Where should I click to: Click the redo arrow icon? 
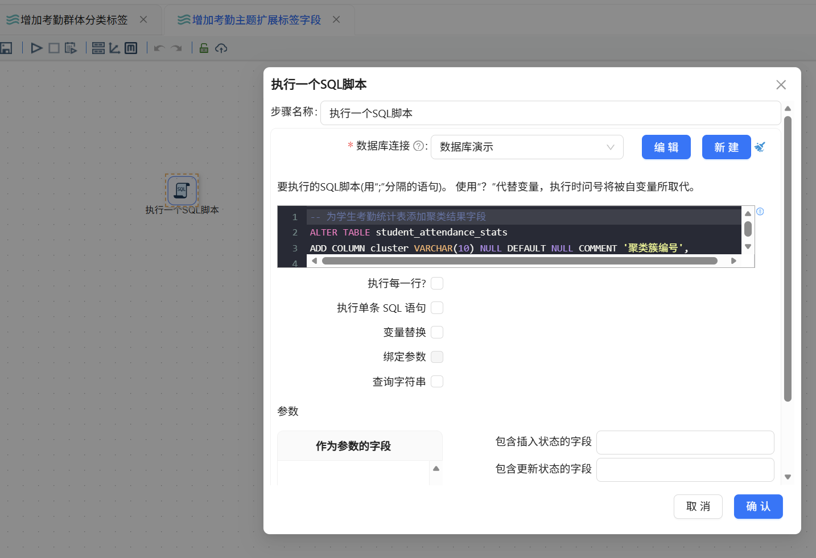(x=176, y=48)
